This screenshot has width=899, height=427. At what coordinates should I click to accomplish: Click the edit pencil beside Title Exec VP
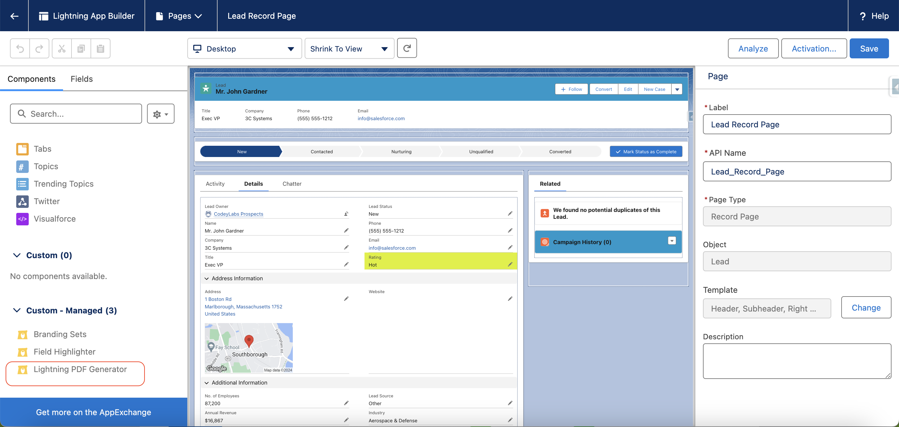point(346,264)
